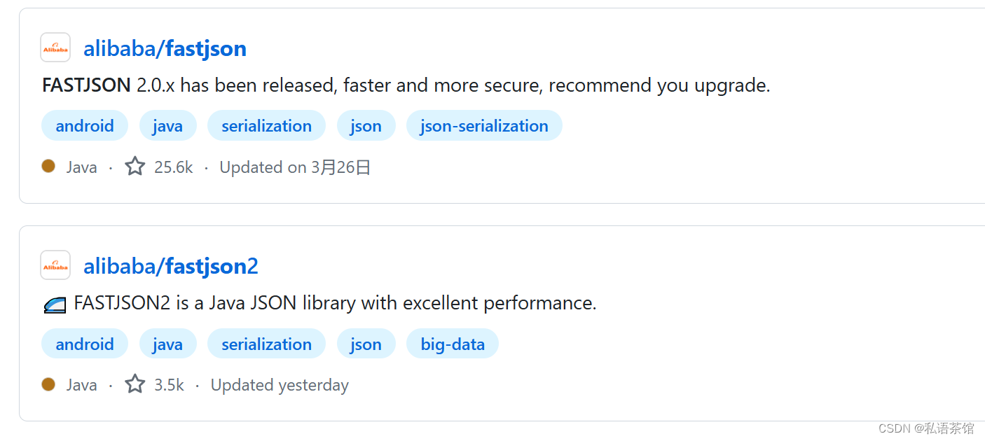
Task: Click the CSDN watermark text
Action: [x=926, y=428]
